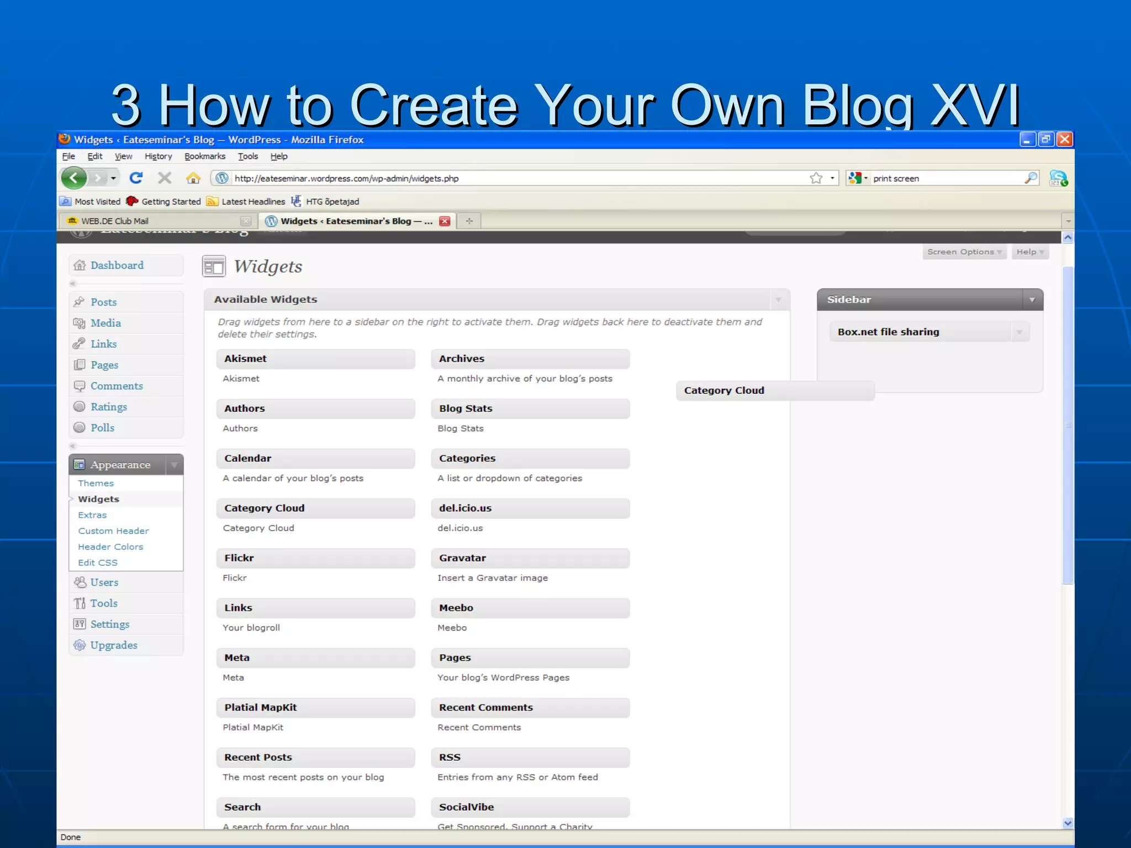1131x848 pixels.
Task: Click the Polls icon in sidebar
Action: pos(80,427)
